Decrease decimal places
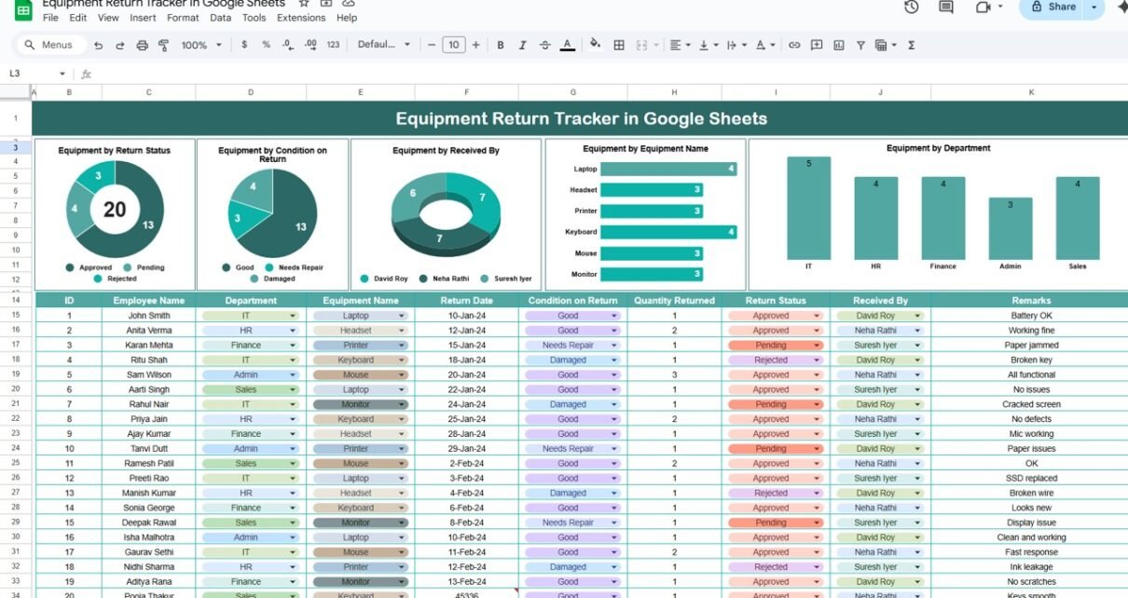 [x=289, y=45]
